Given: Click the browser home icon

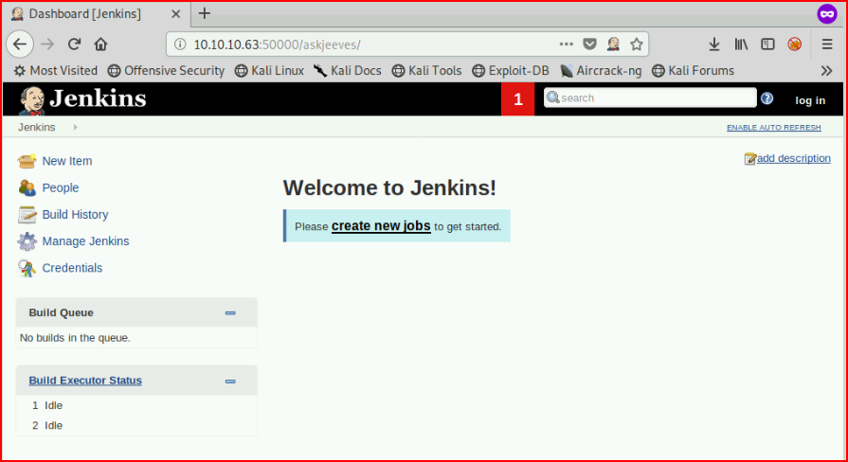Looking at the screenshot, I should click(100, 44).
